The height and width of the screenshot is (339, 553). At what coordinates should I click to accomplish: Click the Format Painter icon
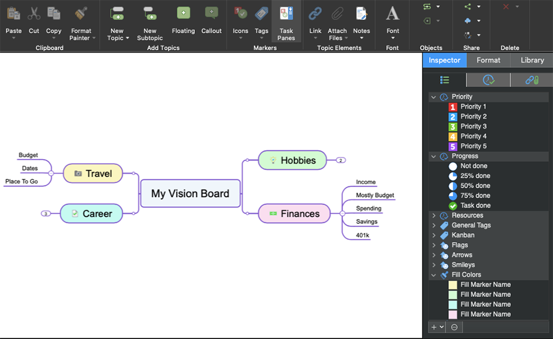click(81, 13)
